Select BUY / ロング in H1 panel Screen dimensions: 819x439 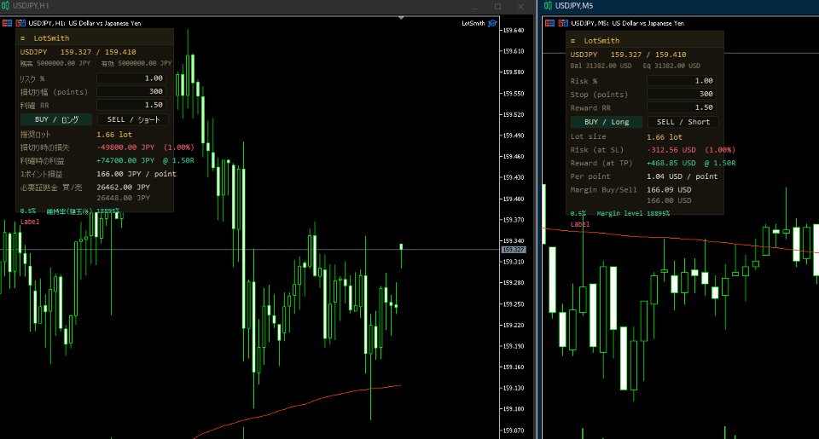[56, 119]
